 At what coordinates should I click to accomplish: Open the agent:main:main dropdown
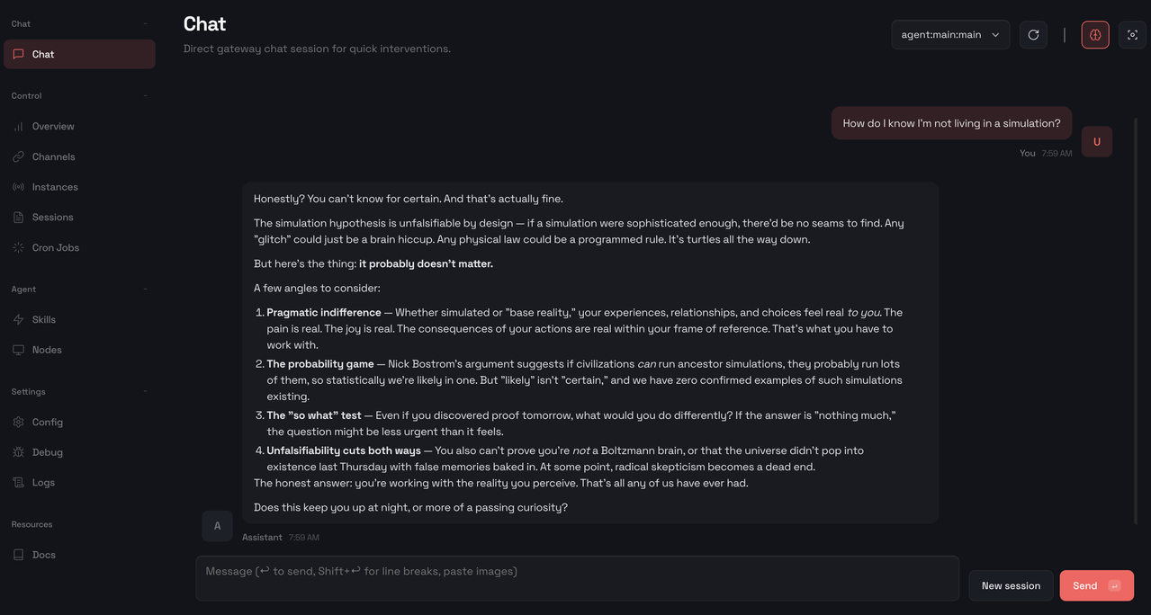coord(949,34)
